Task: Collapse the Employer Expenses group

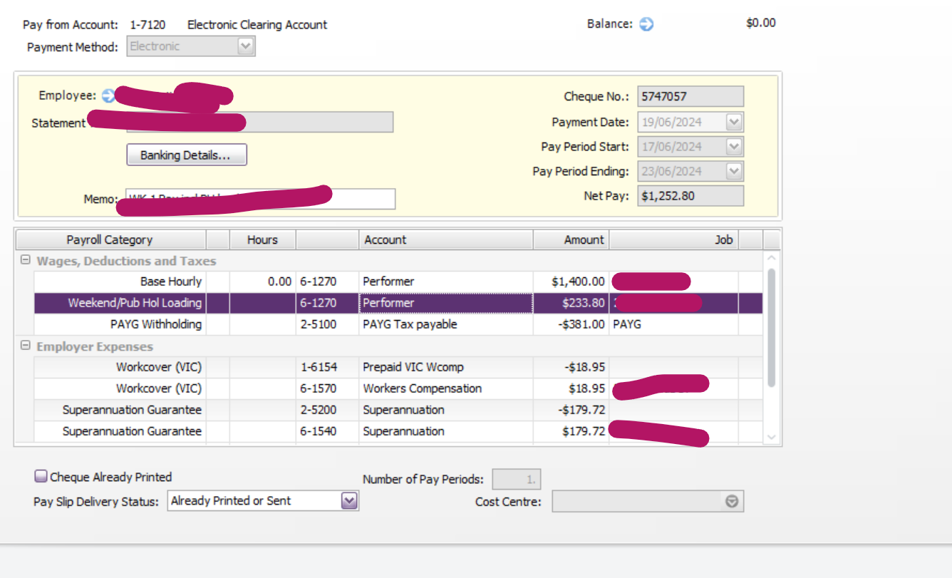Action: pos(26,346)
